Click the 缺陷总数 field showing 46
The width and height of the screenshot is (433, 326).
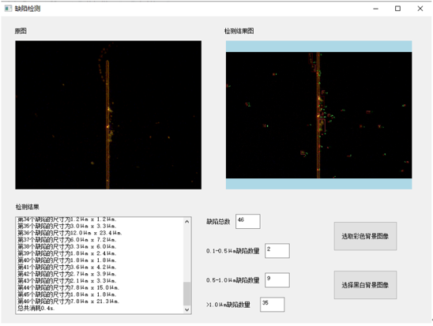click(x=247, y=221)
